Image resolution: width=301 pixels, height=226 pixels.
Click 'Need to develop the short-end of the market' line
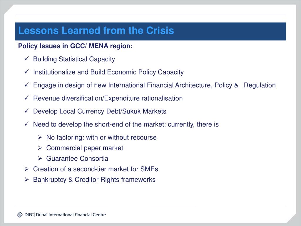[x=126, y=124]
